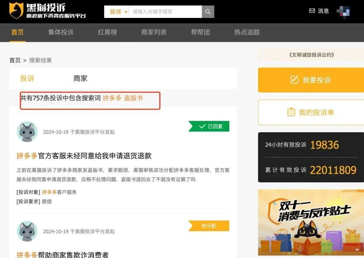
Task: Click the 拼多多 盗版书 search term text
Action: click(123, 98)
